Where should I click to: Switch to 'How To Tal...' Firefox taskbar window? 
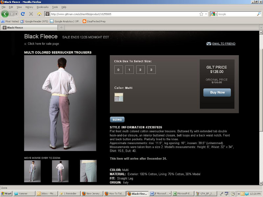(115, 193)
